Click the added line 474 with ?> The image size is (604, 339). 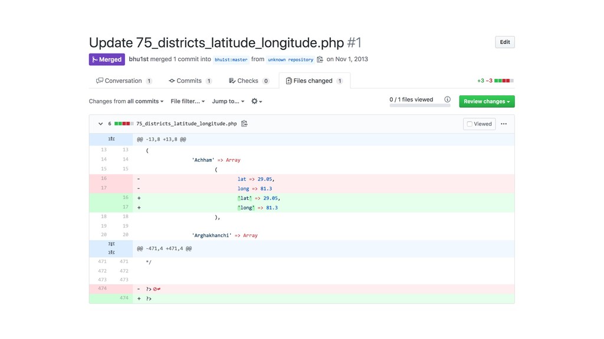[301, 298]
